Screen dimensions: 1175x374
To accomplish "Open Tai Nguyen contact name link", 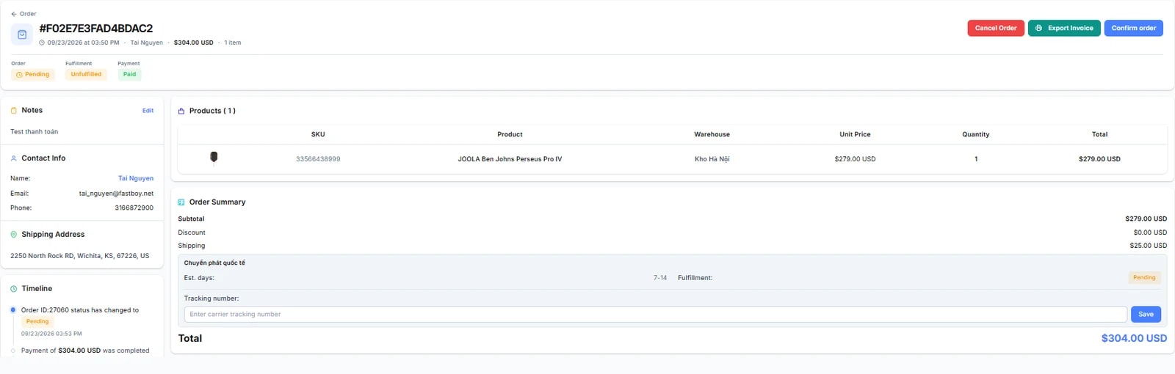I will point(136,178).
